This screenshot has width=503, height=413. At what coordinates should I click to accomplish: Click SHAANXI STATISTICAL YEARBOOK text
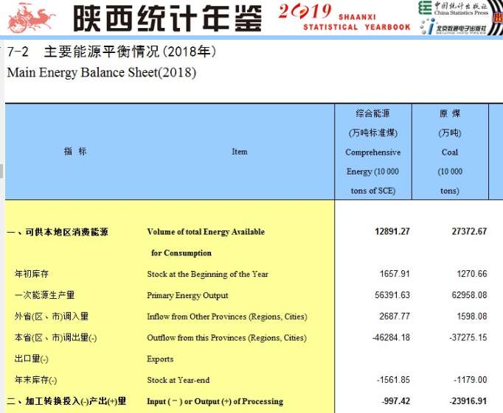point(357,22)
